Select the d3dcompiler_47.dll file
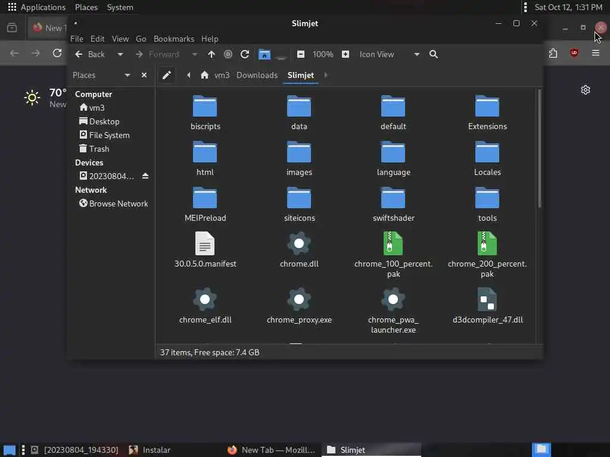 tap(487, 306)
